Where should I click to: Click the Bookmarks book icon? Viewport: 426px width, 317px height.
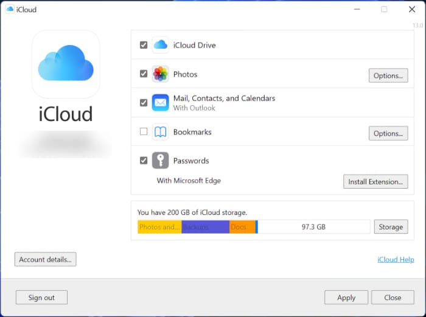pyautogui.click(x=160, y=132)
